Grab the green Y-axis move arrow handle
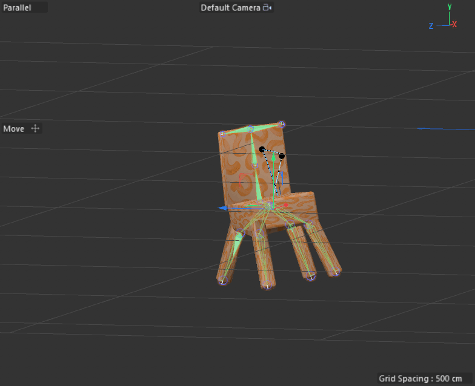Screen dimensions: 475x386 (x=274, y=157)
